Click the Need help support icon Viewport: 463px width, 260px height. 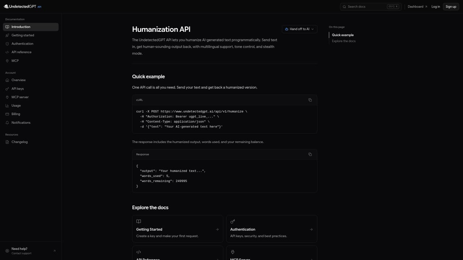pos(7,251)
